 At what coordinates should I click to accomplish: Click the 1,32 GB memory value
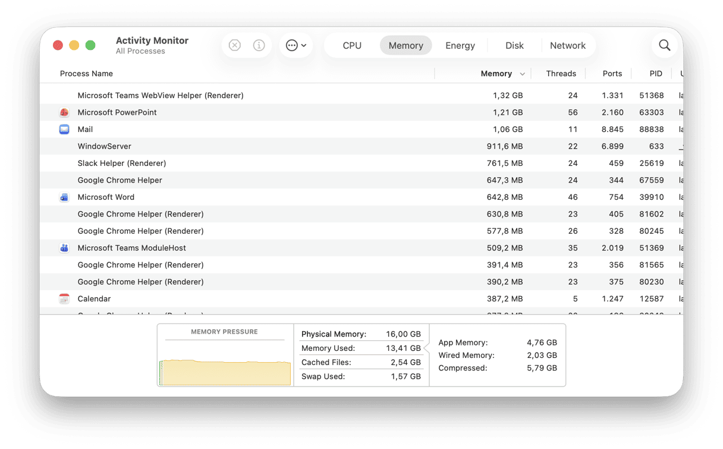point(508,95)
